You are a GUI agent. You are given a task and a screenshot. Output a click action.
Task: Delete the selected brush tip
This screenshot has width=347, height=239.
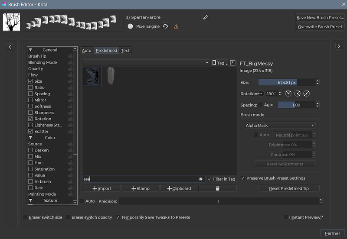218,188
